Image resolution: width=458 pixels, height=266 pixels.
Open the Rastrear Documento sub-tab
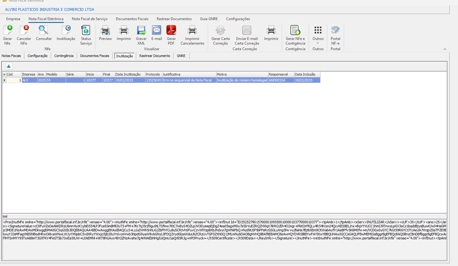pos(155,56)
